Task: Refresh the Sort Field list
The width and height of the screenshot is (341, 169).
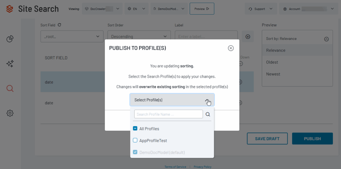Action: tap(60, 25)
